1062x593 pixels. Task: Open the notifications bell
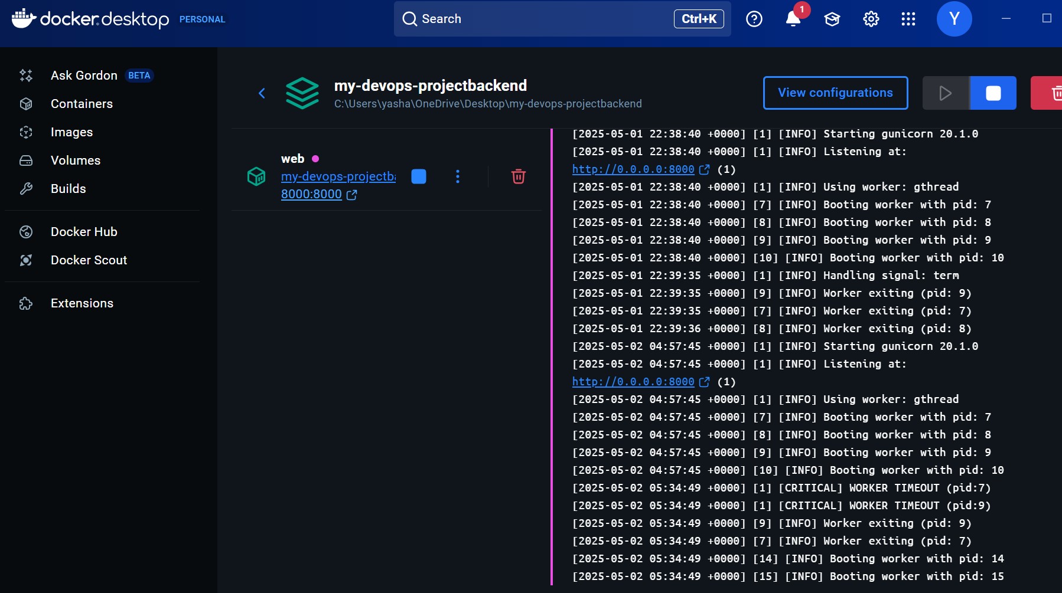pyautogui.click(x=792, y=19)
